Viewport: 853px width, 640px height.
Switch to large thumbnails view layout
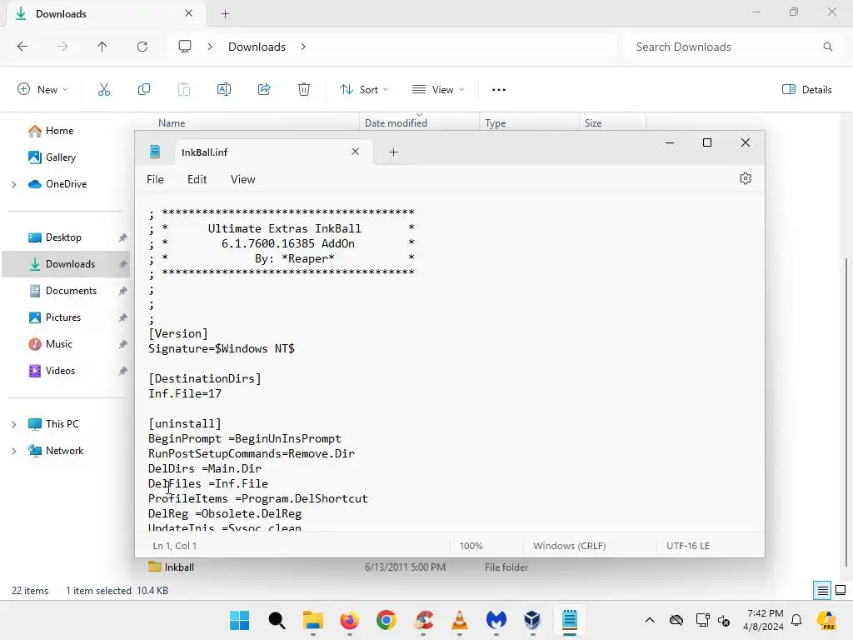(841, 591)
